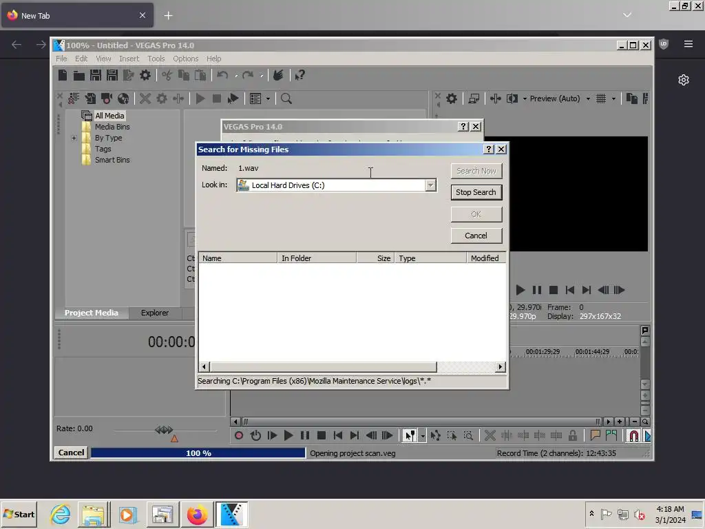Screen dimensions: 705x529
Task: Click the Stop Search button
Action: pyautogui.click(x=476, y=192)
